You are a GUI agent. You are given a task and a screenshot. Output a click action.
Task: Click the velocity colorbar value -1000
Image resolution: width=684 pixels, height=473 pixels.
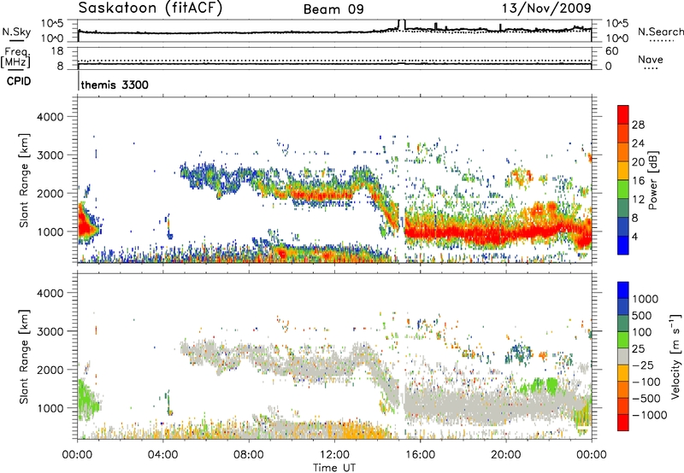click(x=649, y=415)
